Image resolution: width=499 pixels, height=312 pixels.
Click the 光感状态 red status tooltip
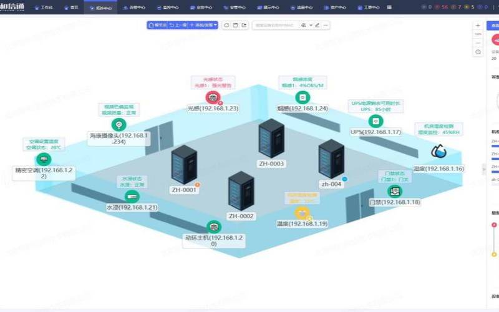tap(213, 82)
